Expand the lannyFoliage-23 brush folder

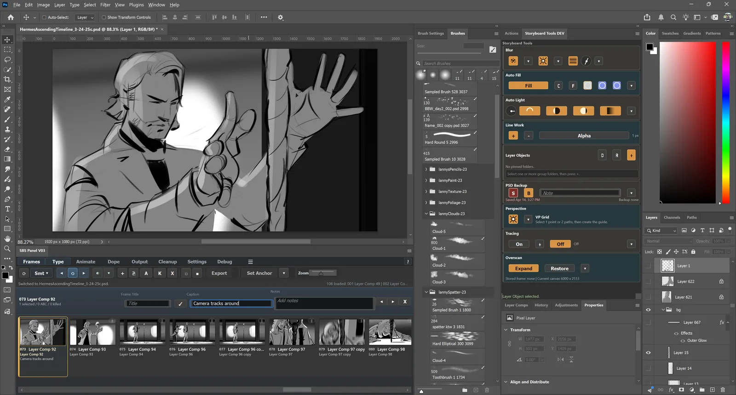426,203
